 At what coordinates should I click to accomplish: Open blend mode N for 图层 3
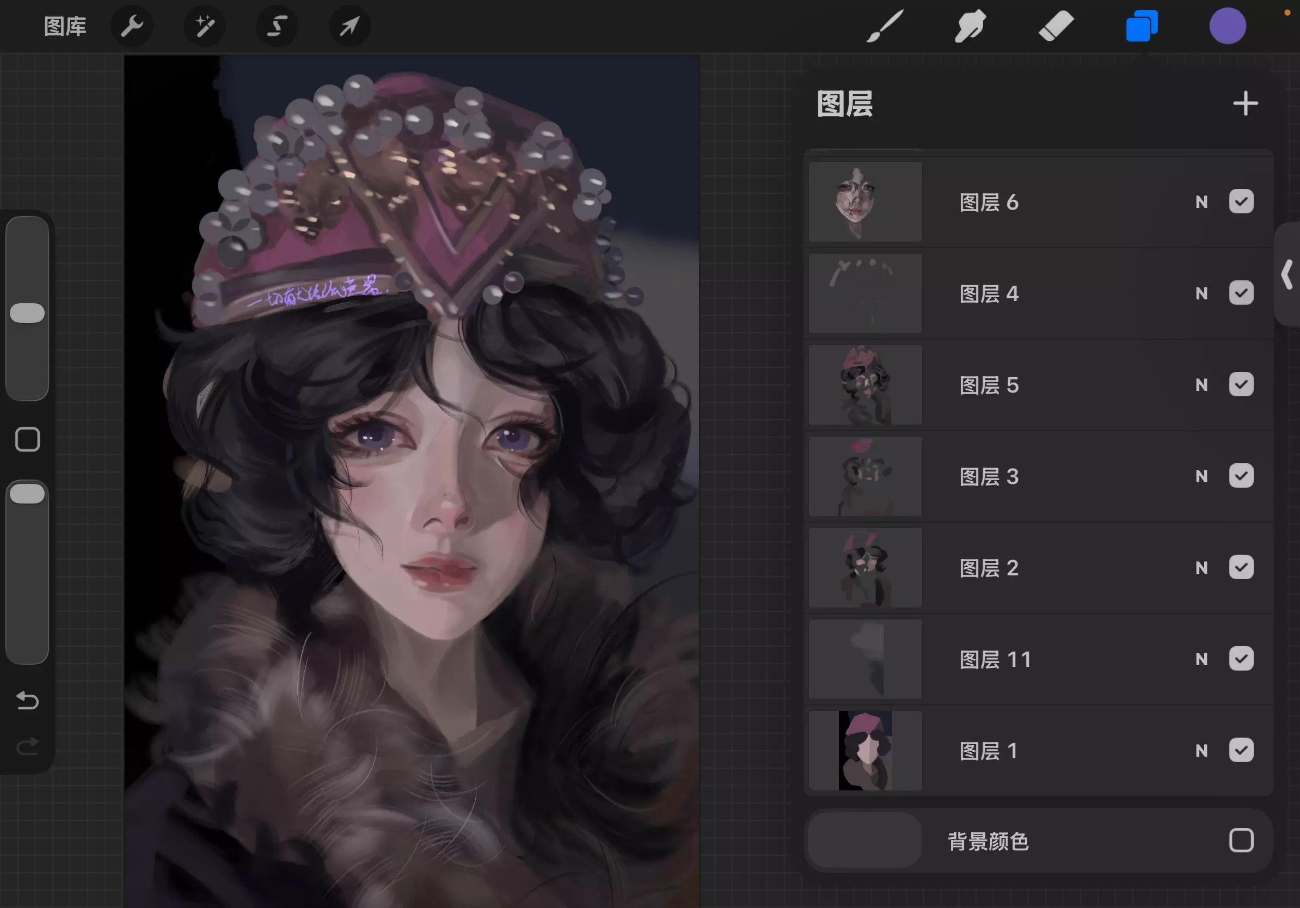(1201, 476)
